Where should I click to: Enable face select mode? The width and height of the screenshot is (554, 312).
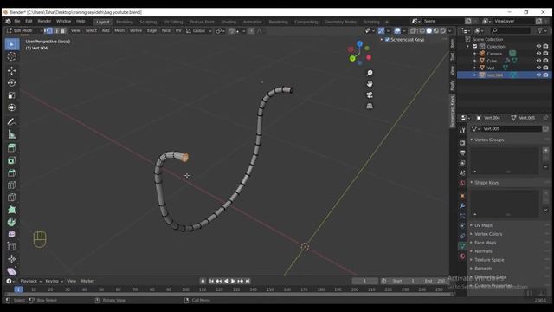63,31
